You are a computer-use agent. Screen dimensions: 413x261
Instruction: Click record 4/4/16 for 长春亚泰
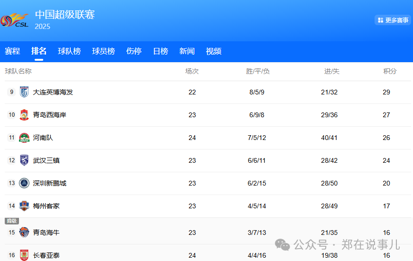point(257,255)
